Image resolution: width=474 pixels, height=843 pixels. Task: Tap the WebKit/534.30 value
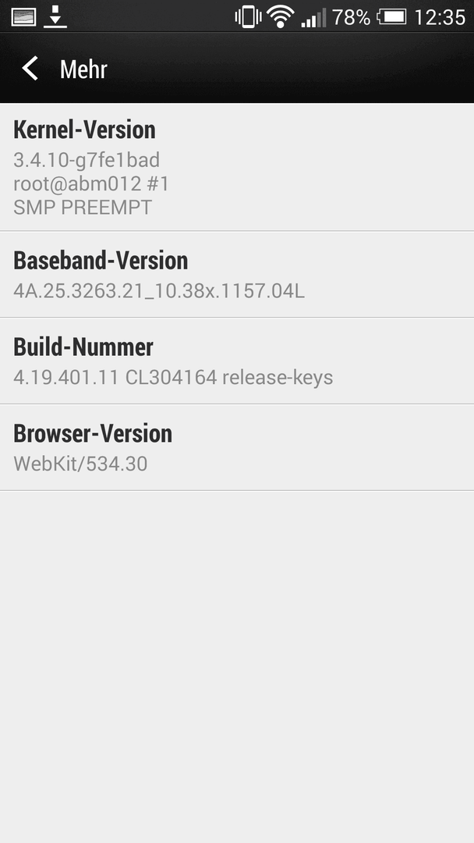pyautogui.click(x=80, y=464)
